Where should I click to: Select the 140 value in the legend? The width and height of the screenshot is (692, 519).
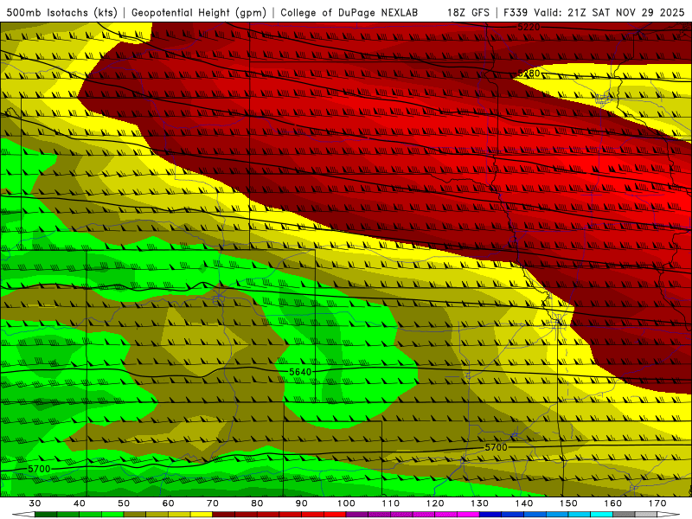tap(524, 503)
